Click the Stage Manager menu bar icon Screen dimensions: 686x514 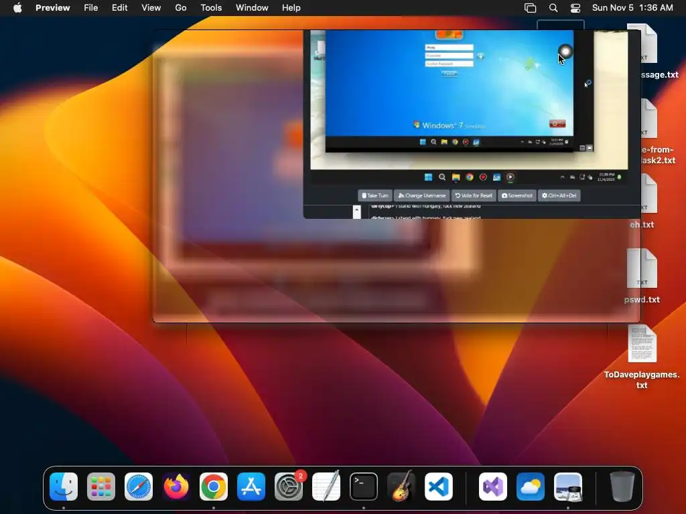531,8
